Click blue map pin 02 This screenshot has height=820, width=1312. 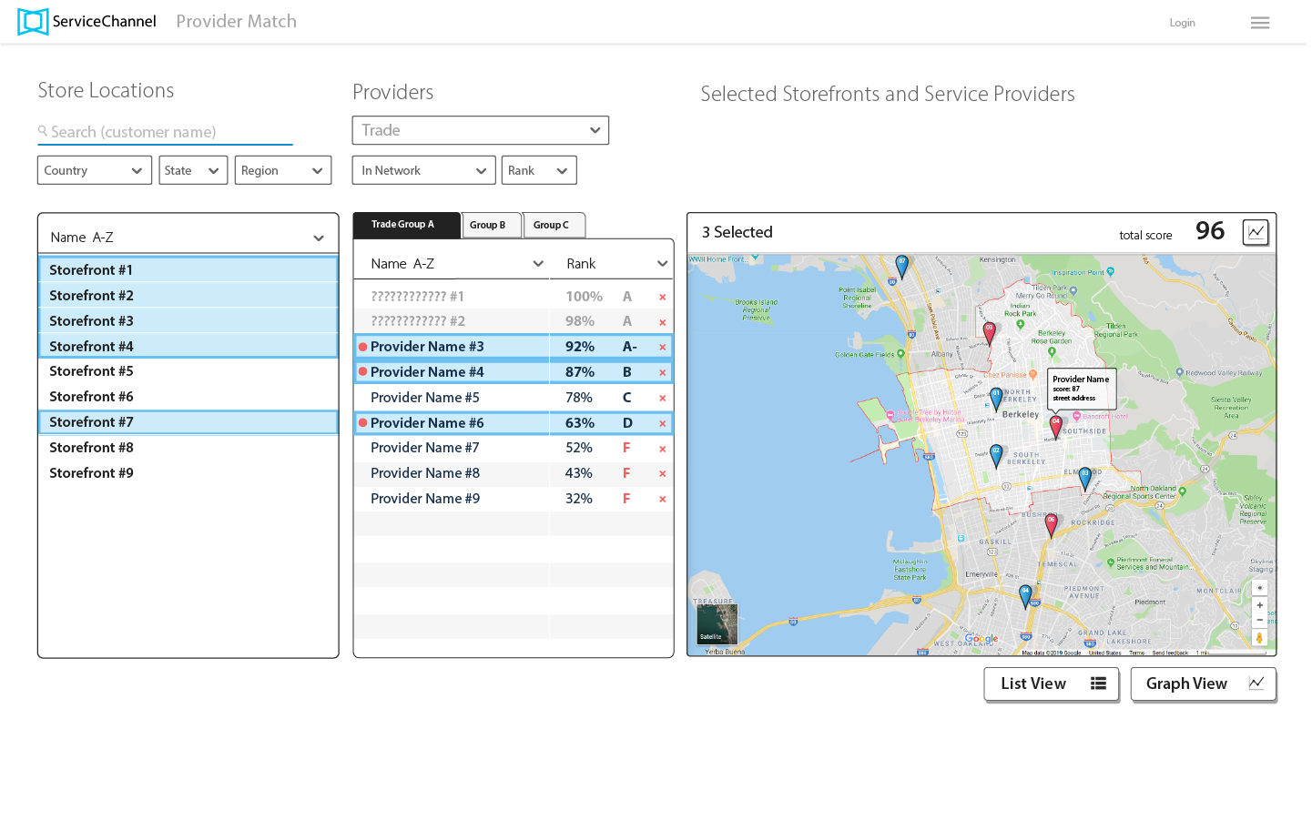click(x=996, y=455)
